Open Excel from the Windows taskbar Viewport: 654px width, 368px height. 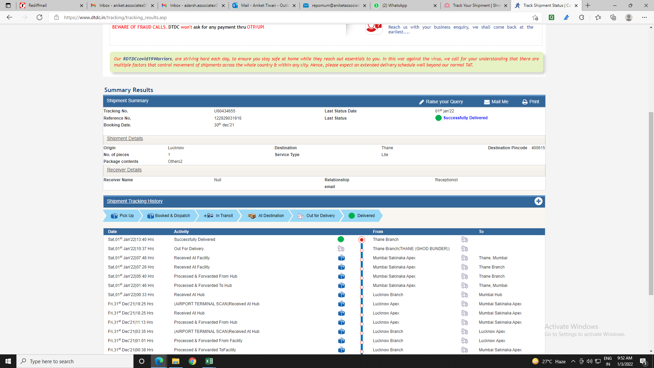tap(209, 361)
